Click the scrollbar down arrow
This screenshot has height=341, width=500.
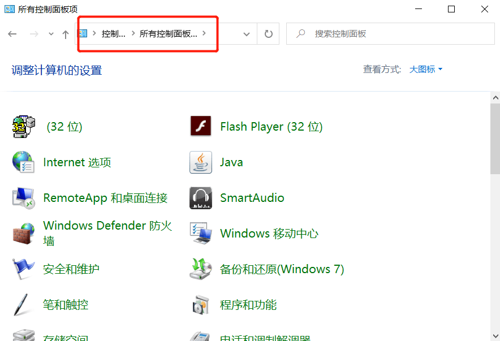(x=495, y=336)
